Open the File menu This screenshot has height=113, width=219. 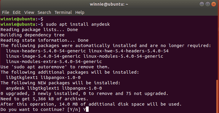coord(6,12)
